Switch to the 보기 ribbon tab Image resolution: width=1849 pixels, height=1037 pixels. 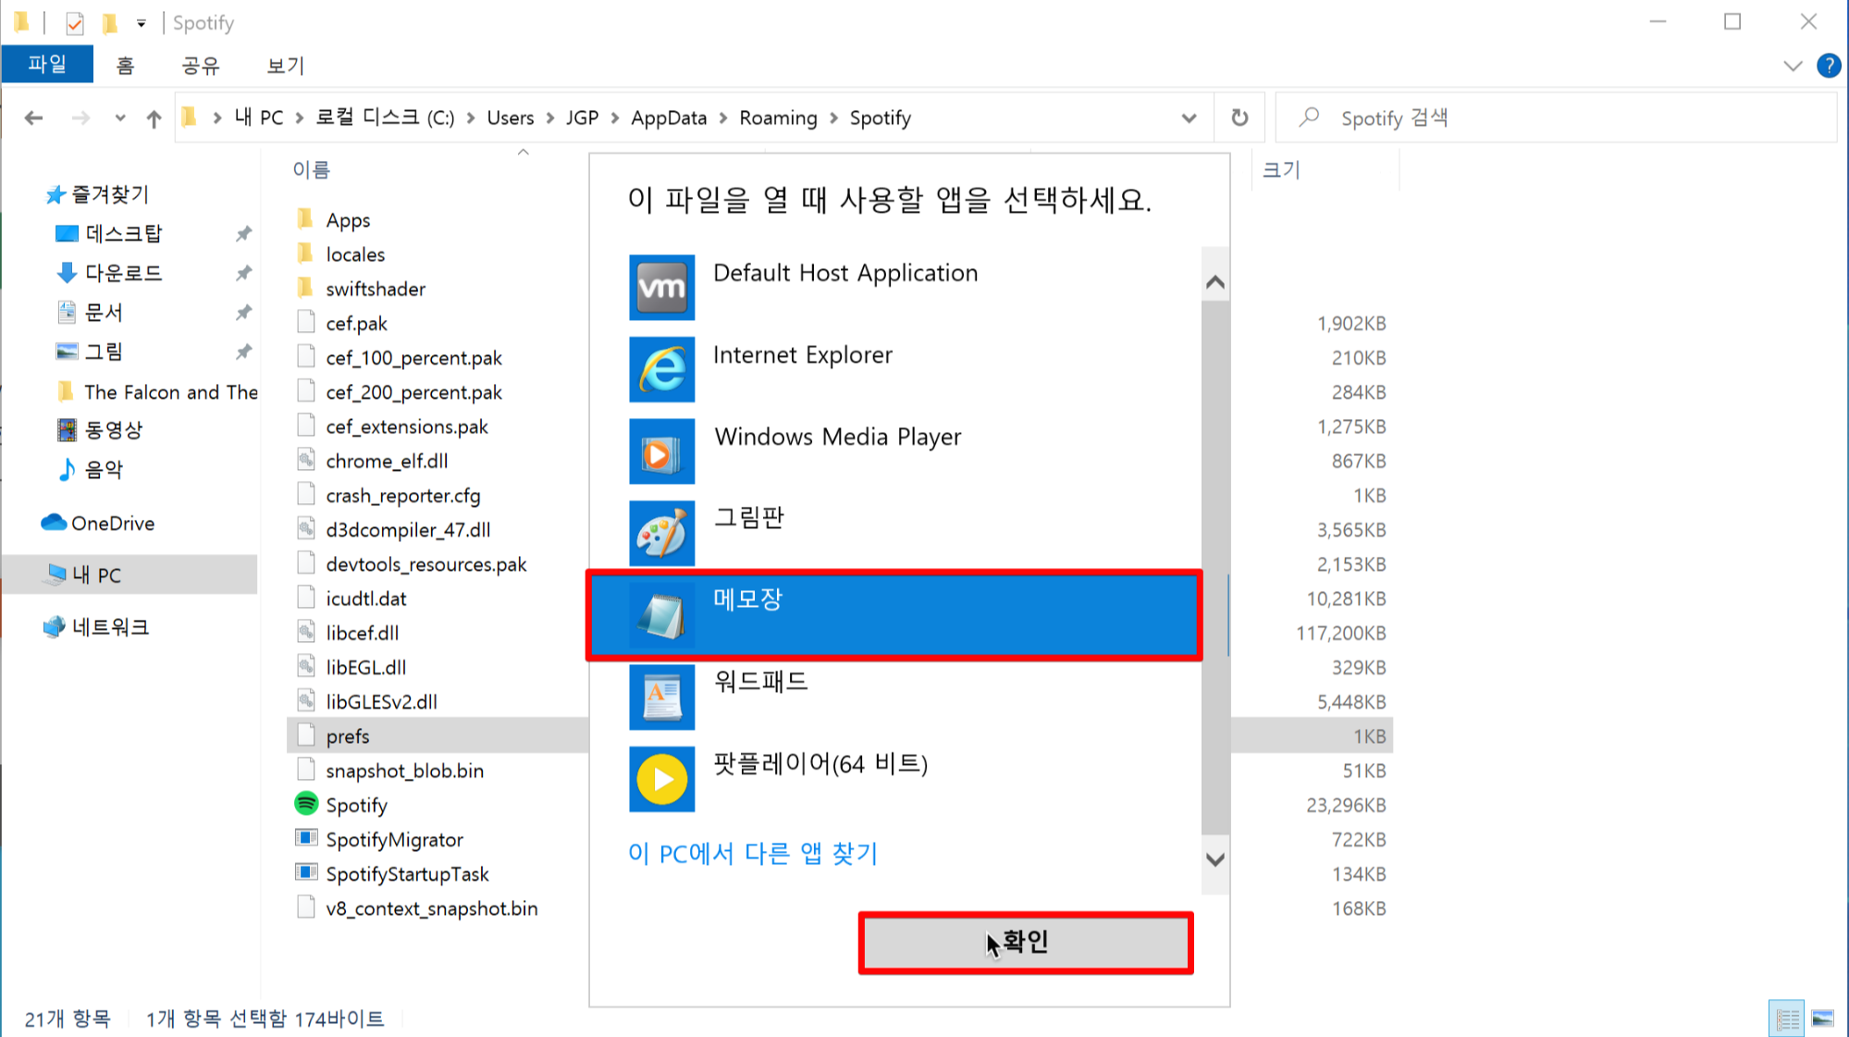[285, 65]
